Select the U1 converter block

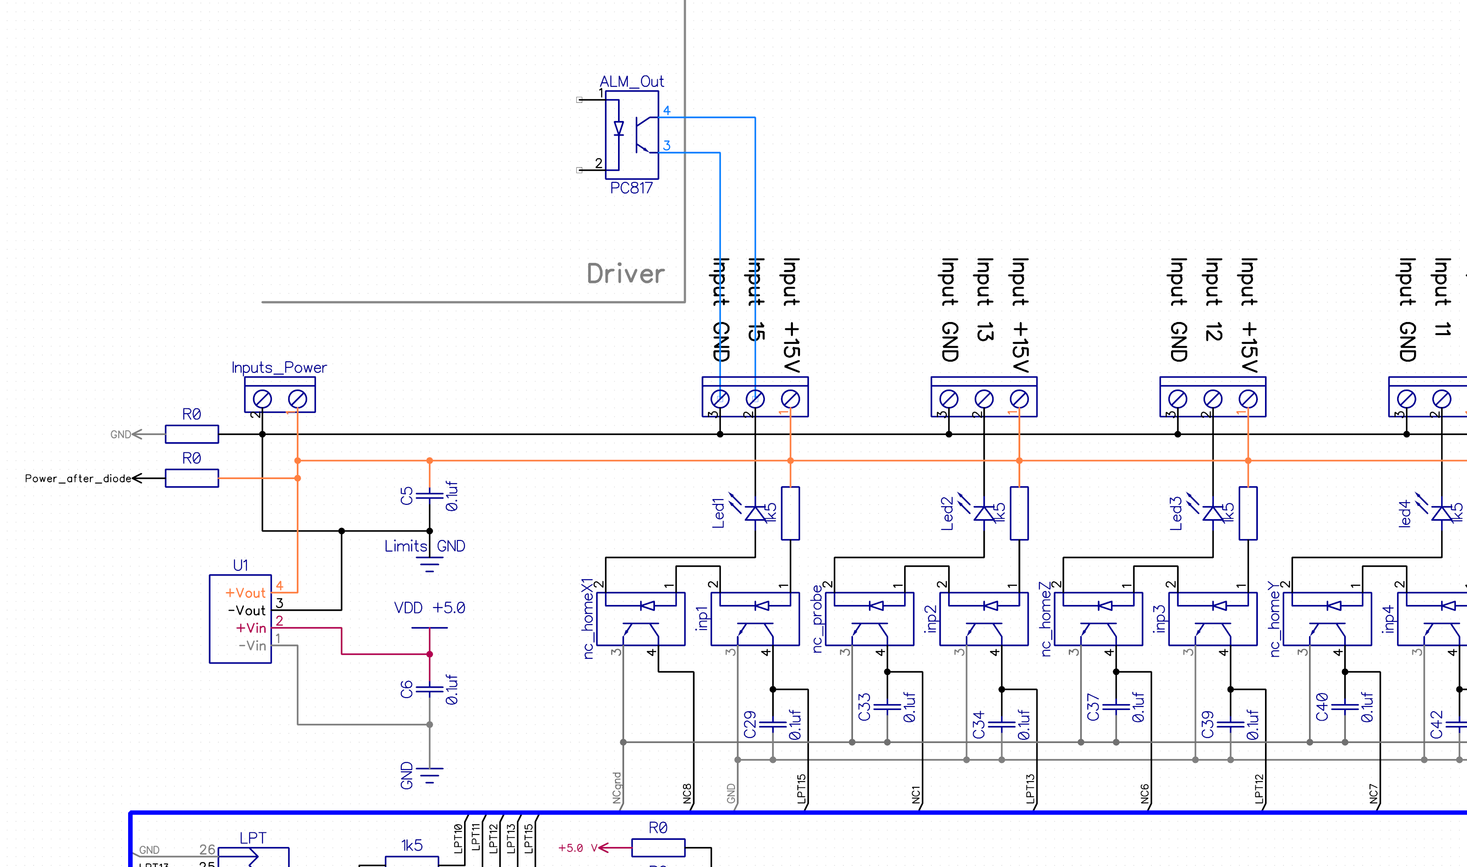click(x=240, y=619)
